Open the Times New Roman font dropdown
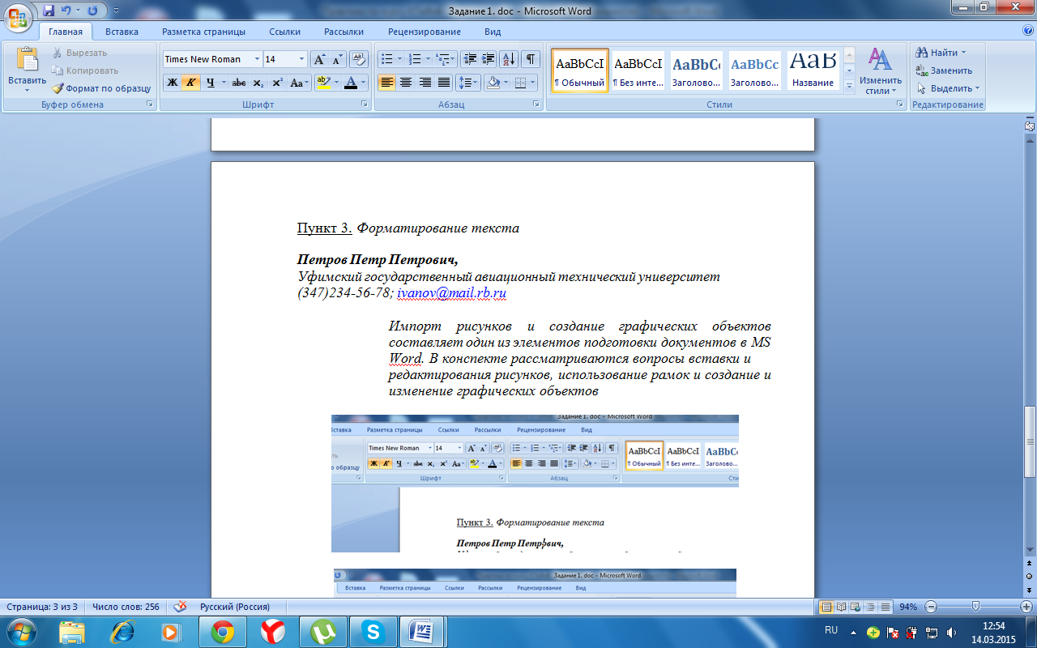Image resolution: width=1037 pixels, height=648 pixels. (257, 59)
